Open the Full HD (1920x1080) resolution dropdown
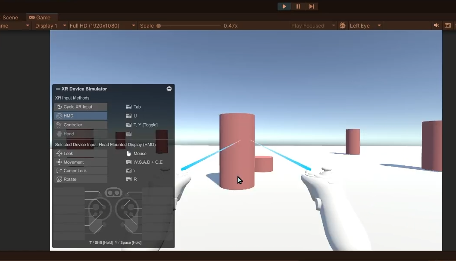Screen dimensions: 456x261 tap(103, 25)
